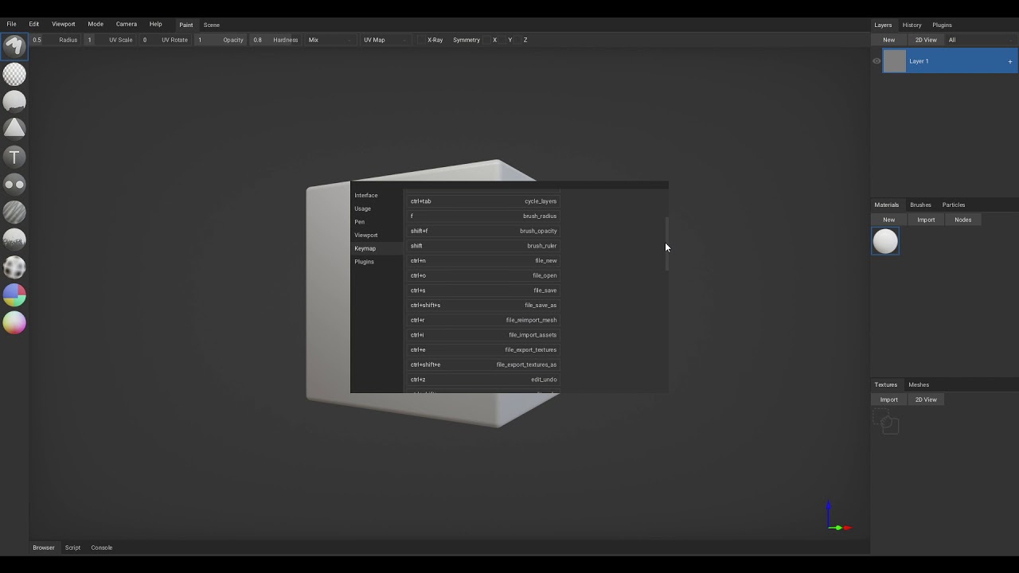
Task: Open the Mix blend mode dropdown
Action: click(330, 40)
